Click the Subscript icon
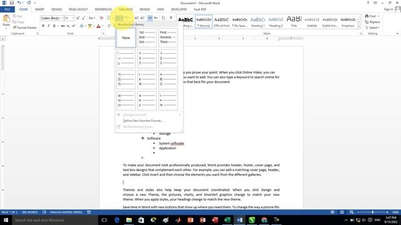Screen dimensions: 401x225 click(68, 26)
